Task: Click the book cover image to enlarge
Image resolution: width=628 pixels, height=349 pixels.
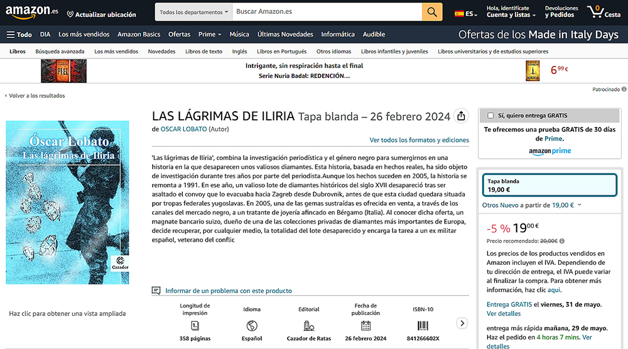Action: pos(67,203)
